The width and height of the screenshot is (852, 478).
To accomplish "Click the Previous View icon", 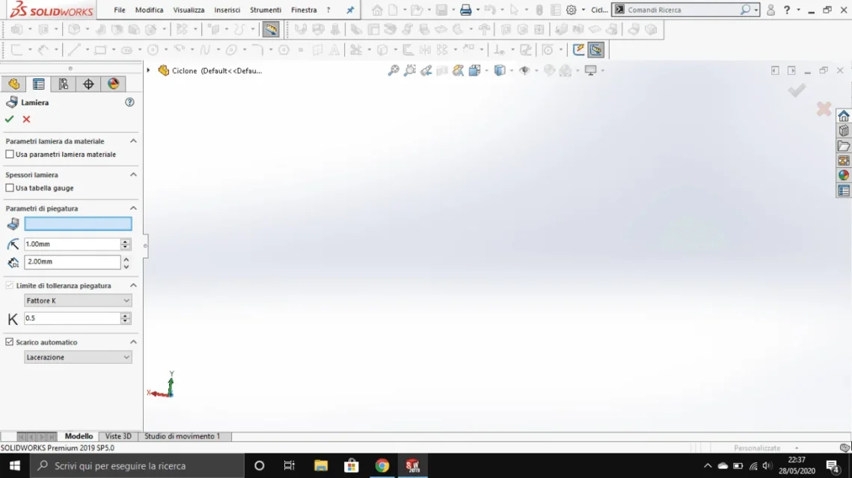I will click(x=426, y=70).
